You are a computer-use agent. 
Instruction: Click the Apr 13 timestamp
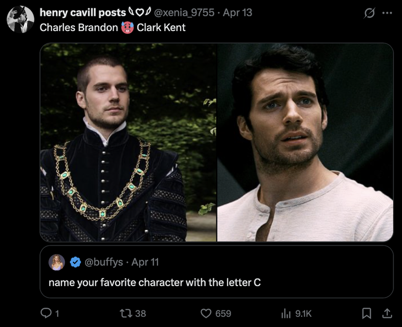point(238,13)
